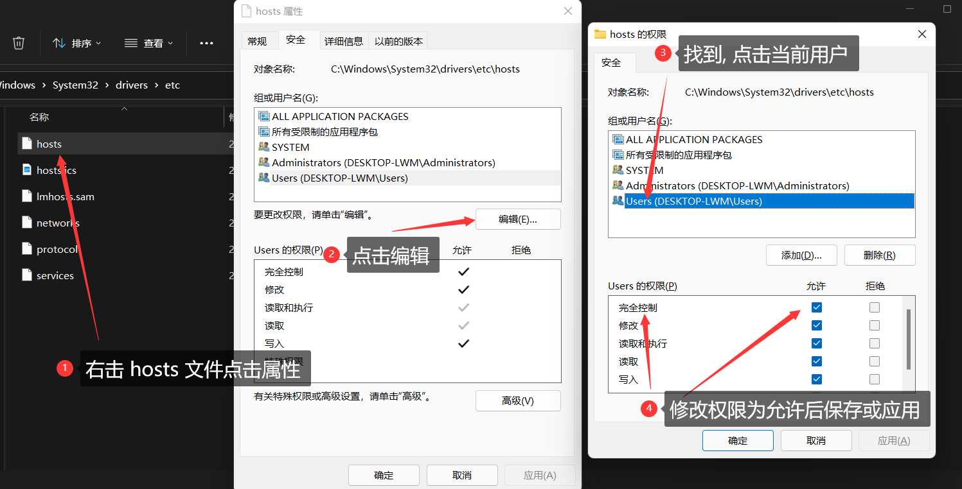Close the hosts 的权限 dialog

(x=922, y=34)
